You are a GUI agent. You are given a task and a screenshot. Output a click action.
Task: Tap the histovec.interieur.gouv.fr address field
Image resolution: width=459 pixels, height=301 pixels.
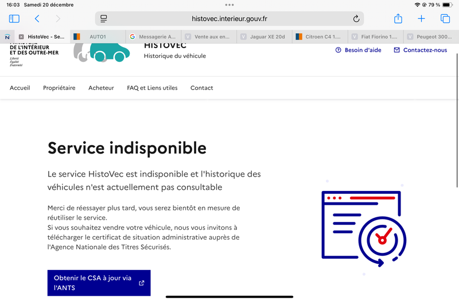tap(229, 19)
